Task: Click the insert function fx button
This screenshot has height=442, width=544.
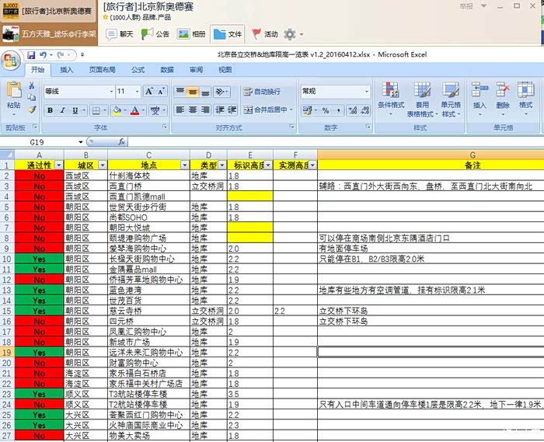Action: 122,142
